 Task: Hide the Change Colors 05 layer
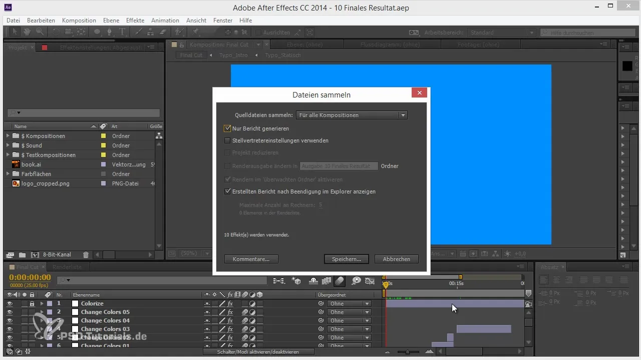10,312
